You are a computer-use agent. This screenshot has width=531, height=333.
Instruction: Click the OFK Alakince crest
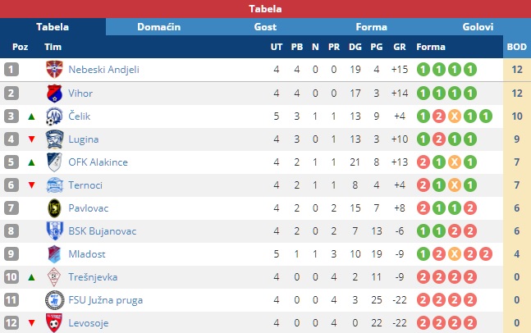(54, 162)
